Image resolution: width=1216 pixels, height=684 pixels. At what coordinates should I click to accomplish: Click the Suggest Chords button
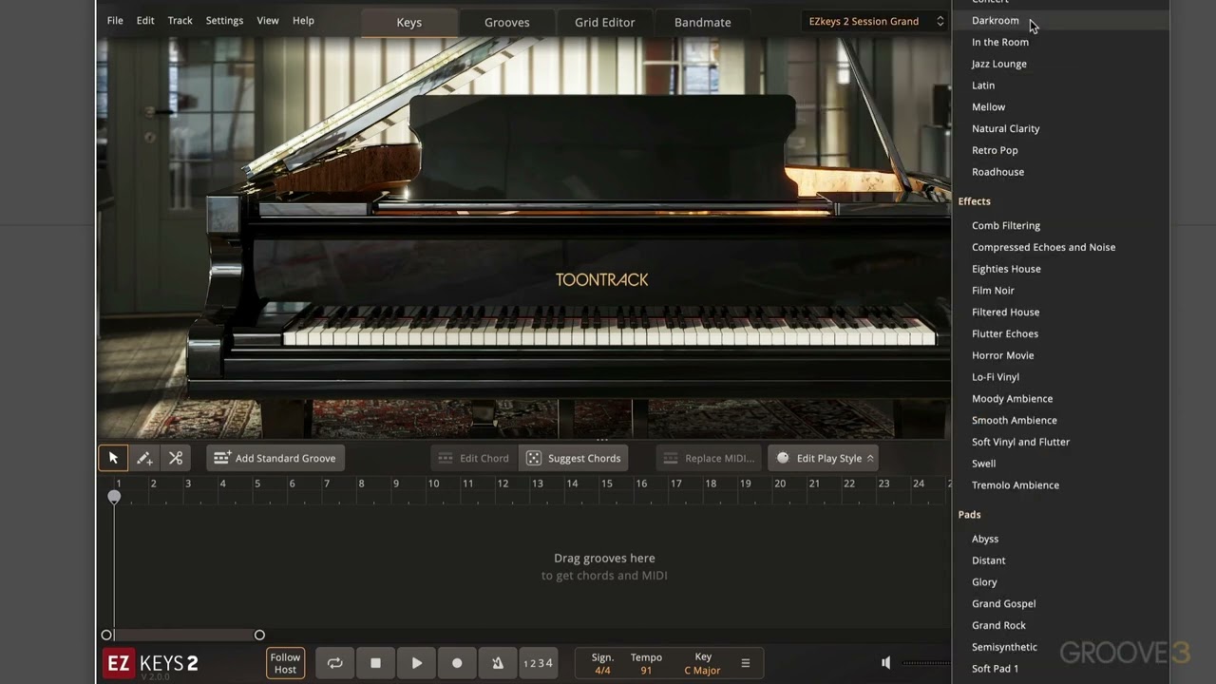click(x=574, y=458)
